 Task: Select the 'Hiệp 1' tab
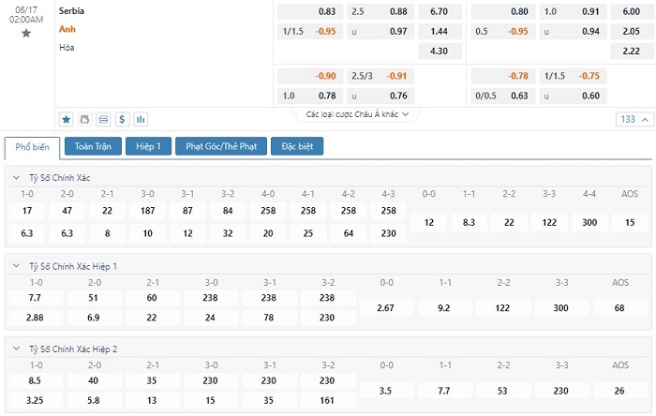point(149,146)
